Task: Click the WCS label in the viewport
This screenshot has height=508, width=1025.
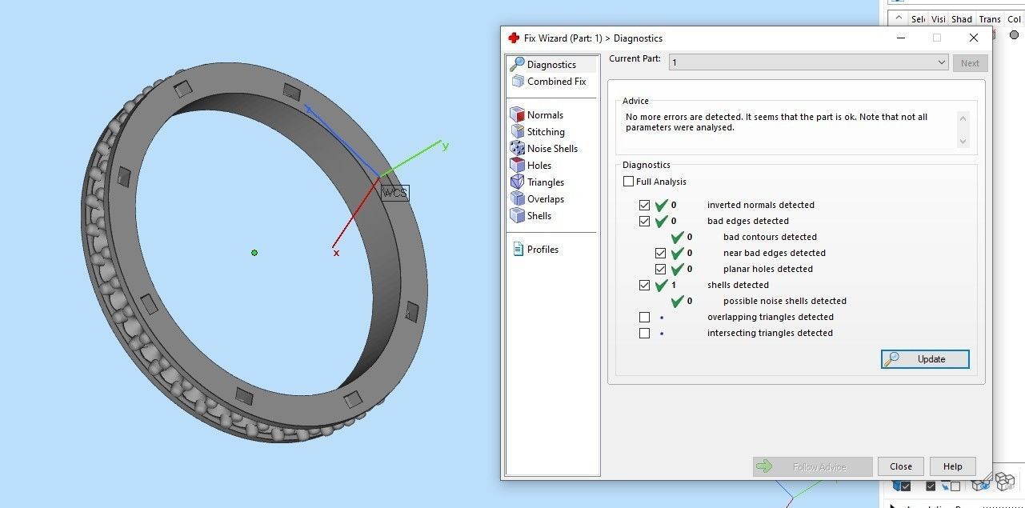Action: click(394, 193)
